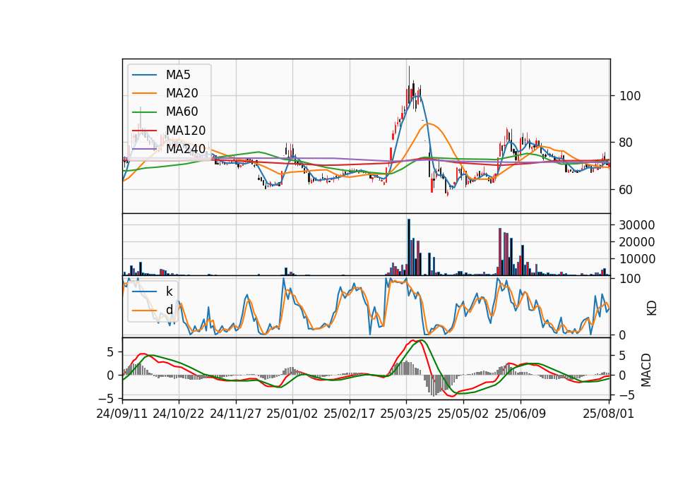Screen dimensions: 678x487
Task: Click the MACD axis title
Action: click(646, 371)
